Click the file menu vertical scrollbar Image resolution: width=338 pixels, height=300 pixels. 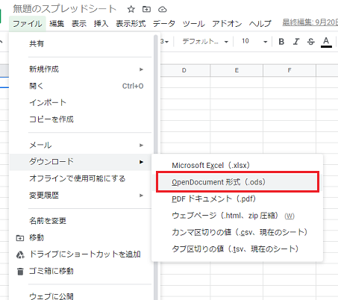pyautogui.click(x=156, y=167)
